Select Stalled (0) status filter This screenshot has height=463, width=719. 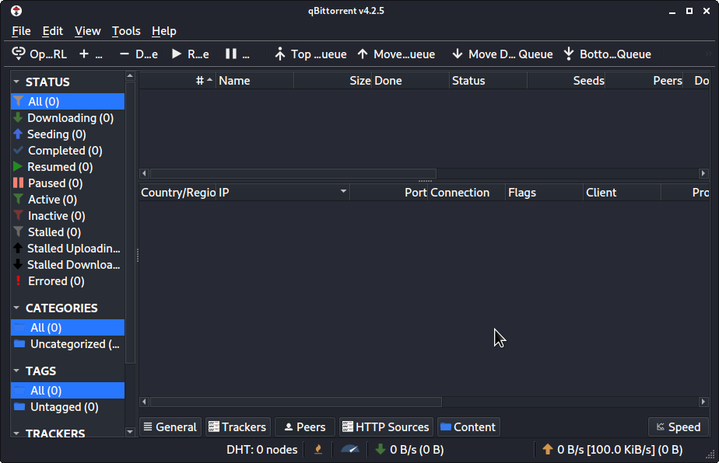[68, 232]
